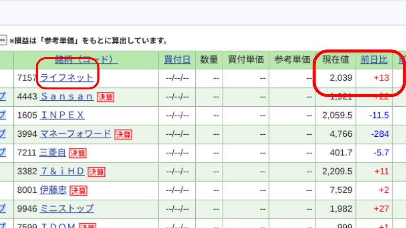Open the 三菱自 stock link
This screenshot has width=406, height=228.
(x=52, y=153)
